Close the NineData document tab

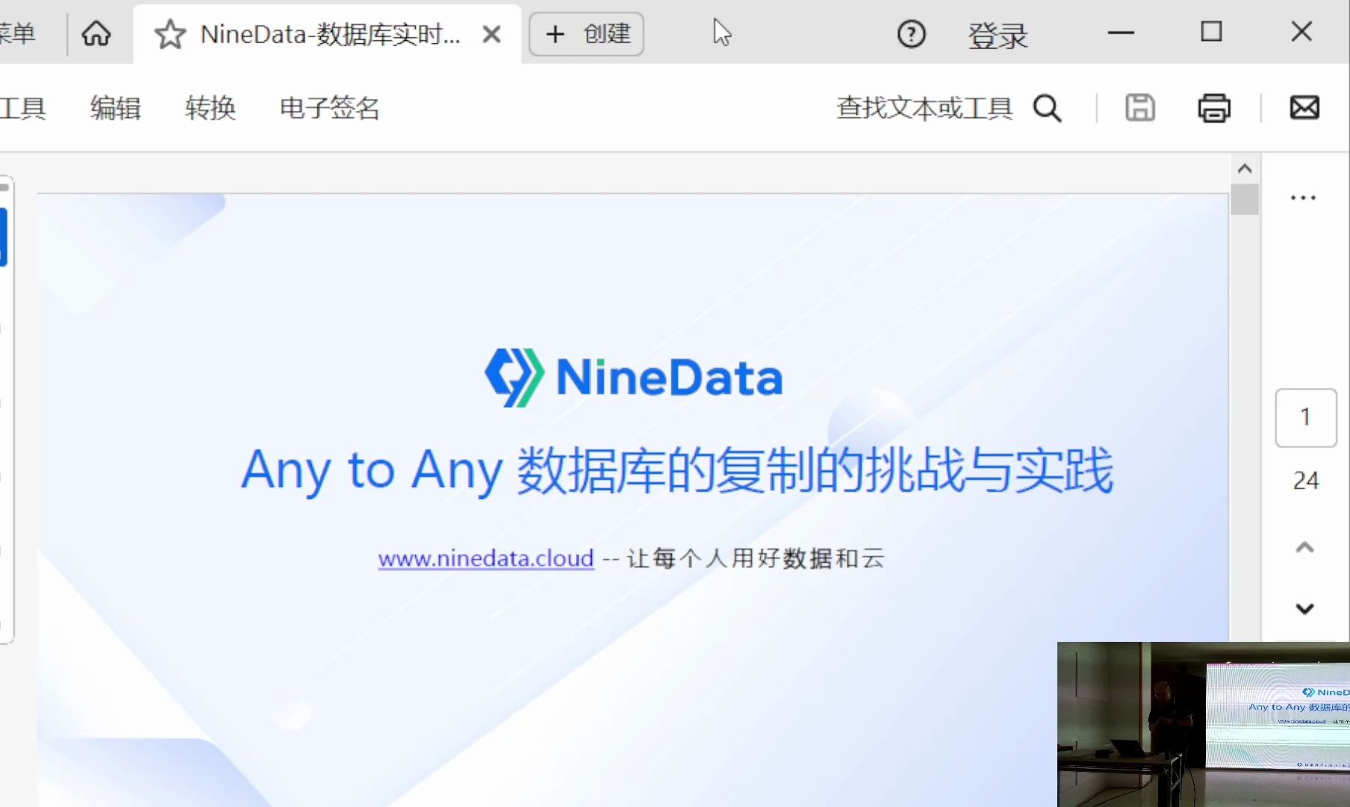coord(491,34)
